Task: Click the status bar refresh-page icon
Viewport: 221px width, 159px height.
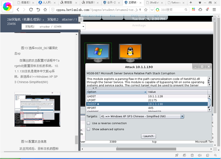Action: pos(184,155)
